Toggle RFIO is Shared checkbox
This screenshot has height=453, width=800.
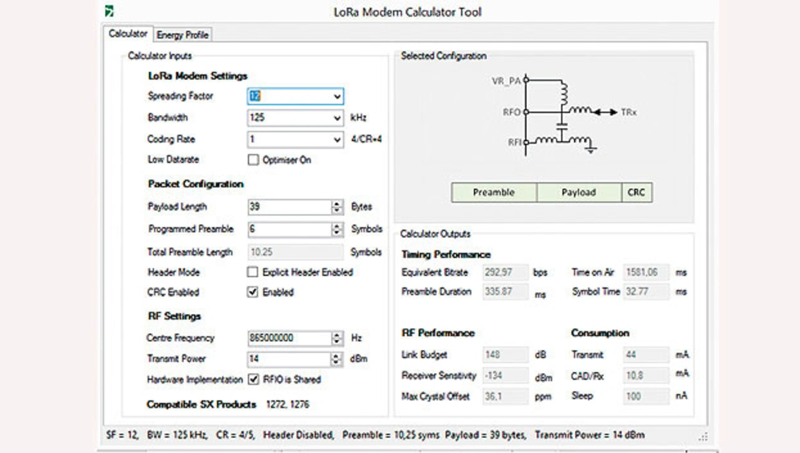coord(253,379)
